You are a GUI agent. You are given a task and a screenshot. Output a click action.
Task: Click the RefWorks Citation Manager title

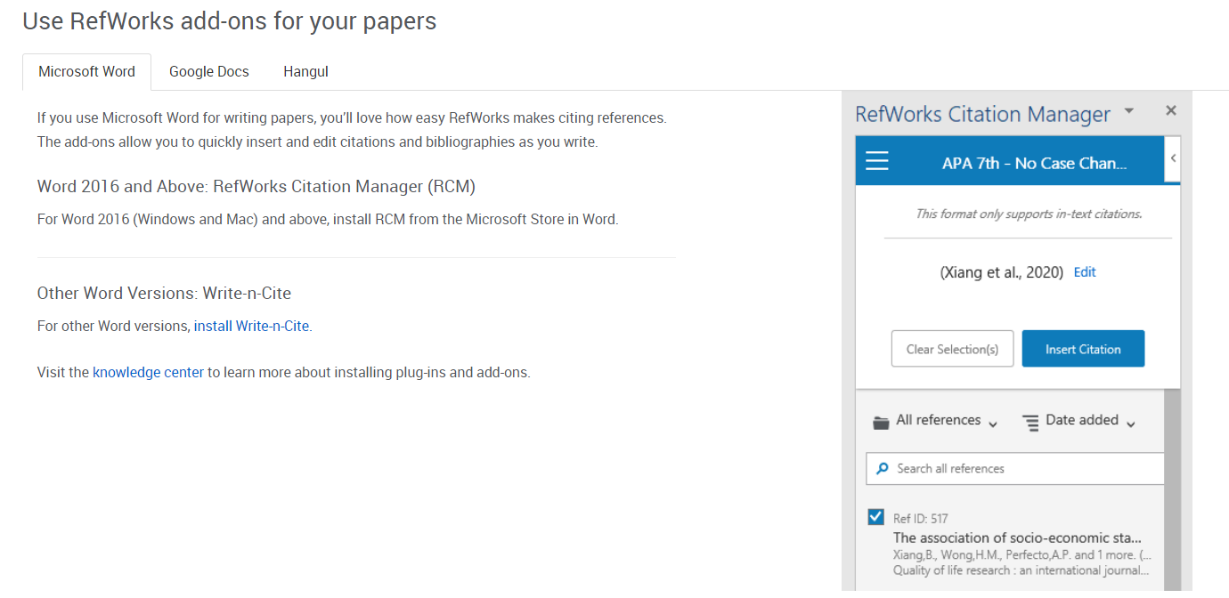(x=982, y=114)
